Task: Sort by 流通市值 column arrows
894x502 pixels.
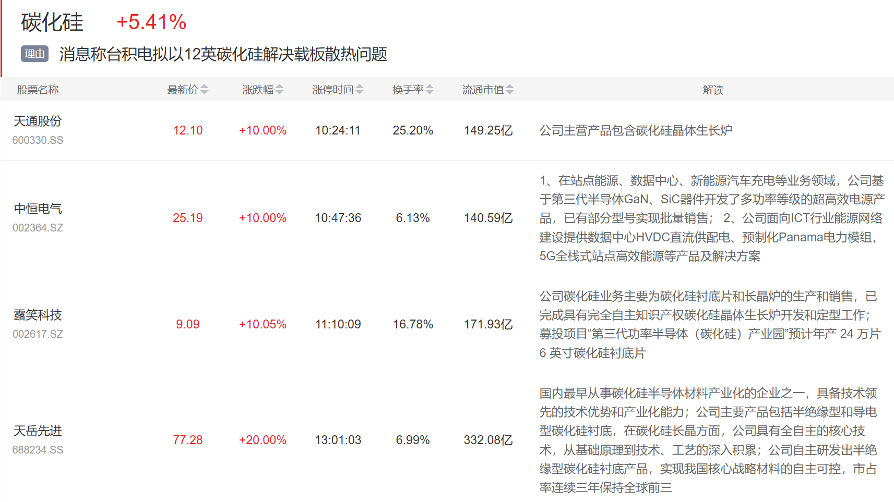Action: 509,90
